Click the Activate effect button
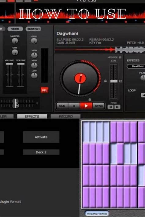The width and height of the screenshot is (145, 217). pyautogui.click(x=41, y=137)
